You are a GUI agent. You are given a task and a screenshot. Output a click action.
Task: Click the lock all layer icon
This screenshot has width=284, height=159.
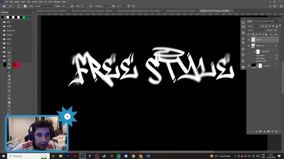point(266,34)
